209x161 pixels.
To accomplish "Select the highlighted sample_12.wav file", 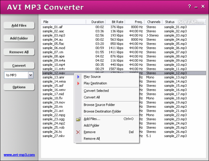I will 54,73.
